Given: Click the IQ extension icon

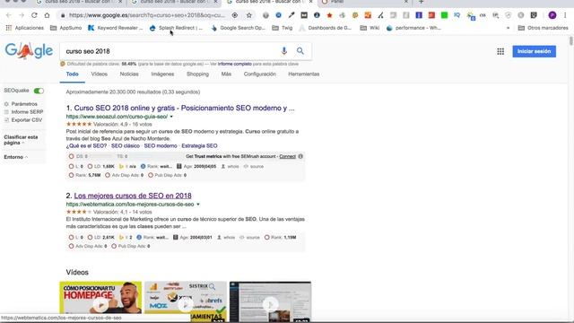Looking at the screenshot, I should coord(457,15).
